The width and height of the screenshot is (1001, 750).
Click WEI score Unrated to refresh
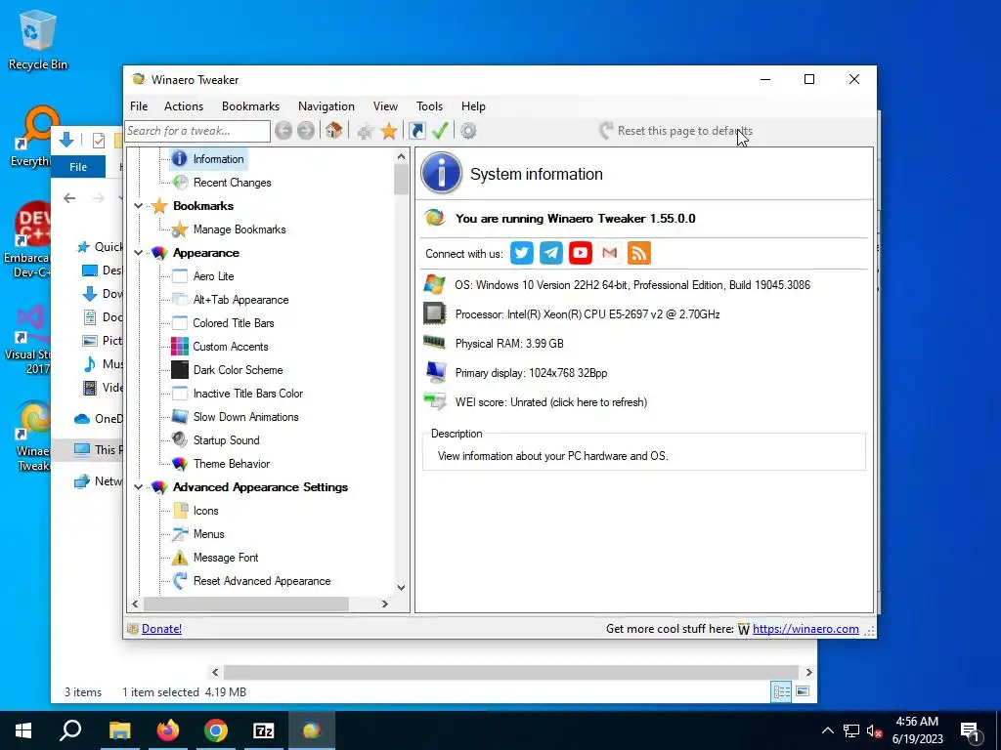551,402
